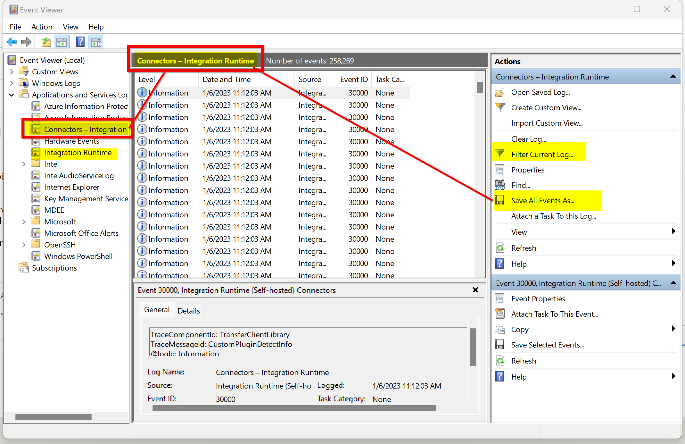Image resolution: width=685 pixels, height=444 pixels.
Task: Click the Copy pages icon
Action: (x=500, y=329)
